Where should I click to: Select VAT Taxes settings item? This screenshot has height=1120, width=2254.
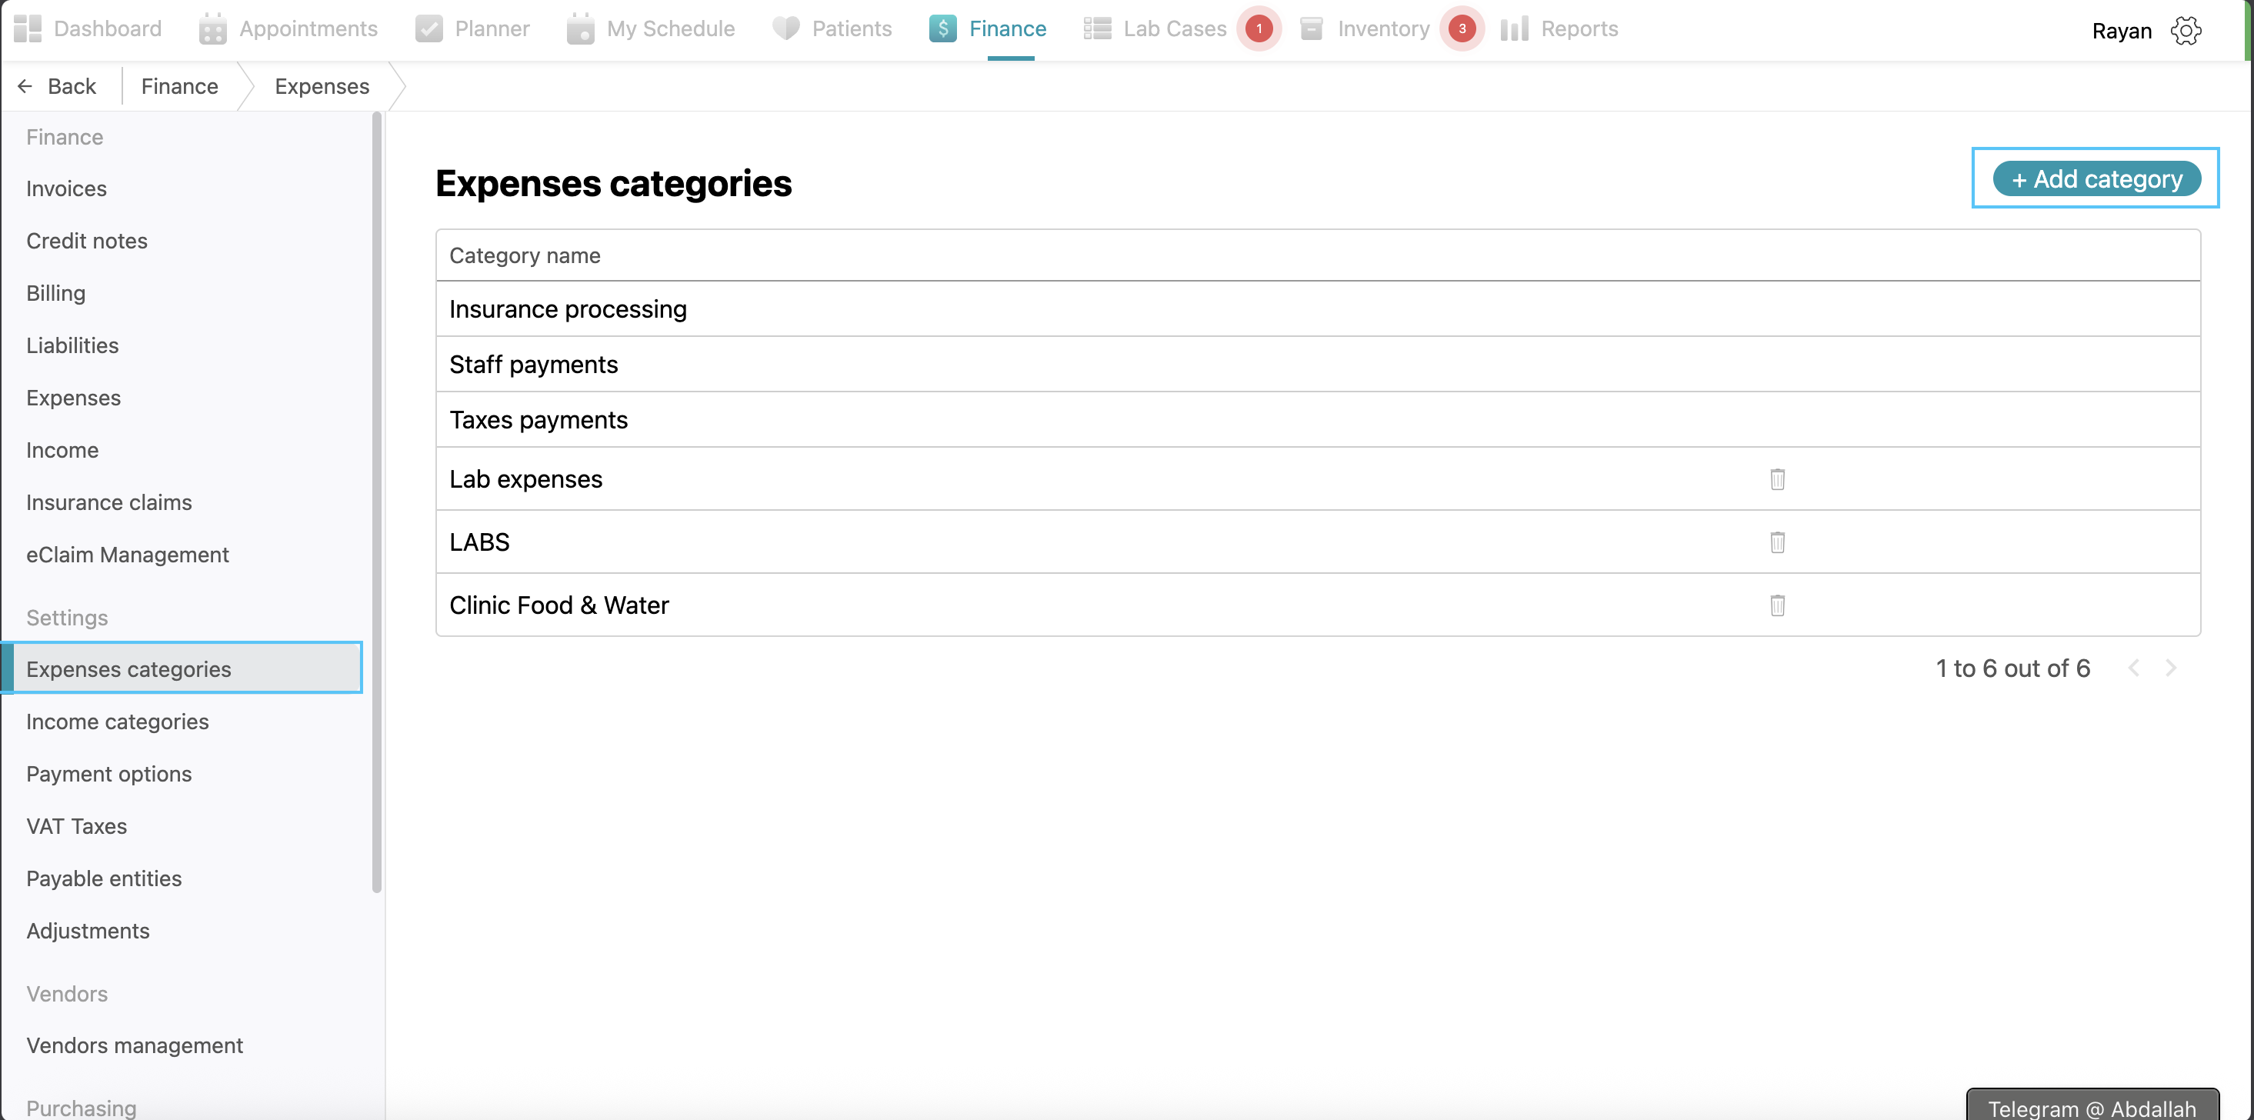tap(76, 826)
